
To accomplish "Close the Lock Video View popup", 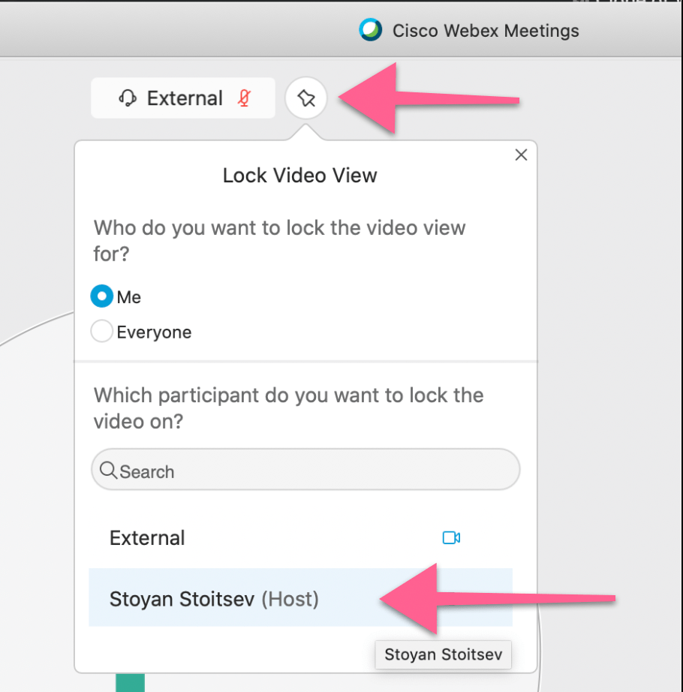I will click(x=521, y=155).
